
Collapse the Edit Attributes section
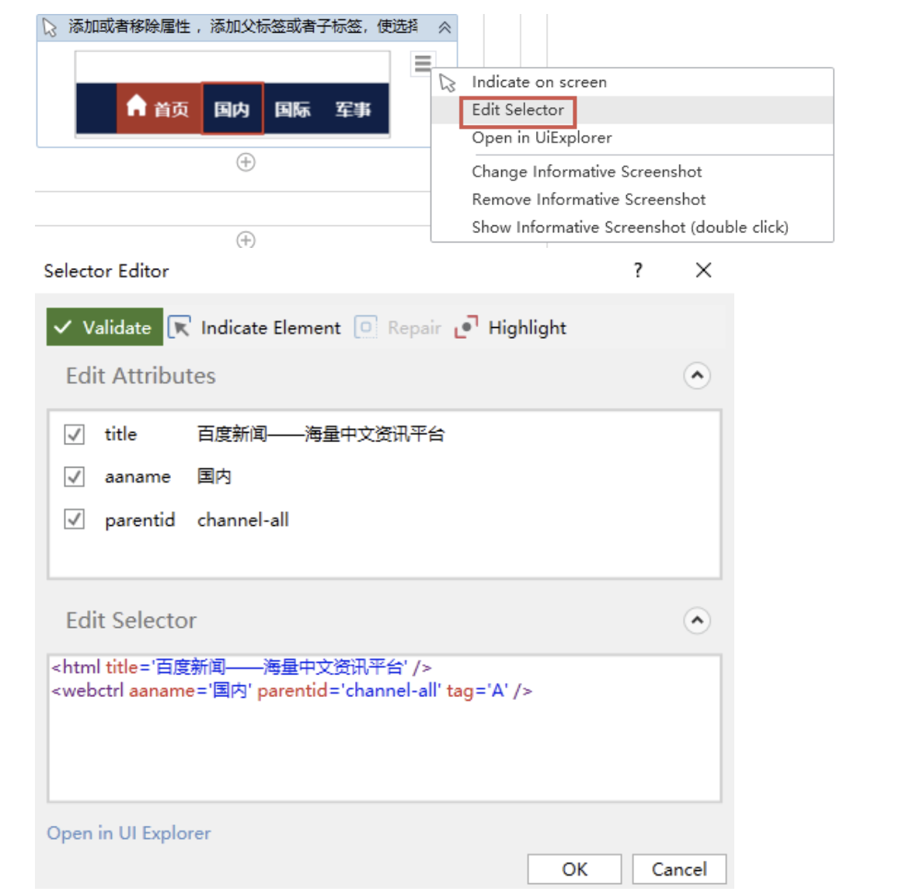pos(696,375)
